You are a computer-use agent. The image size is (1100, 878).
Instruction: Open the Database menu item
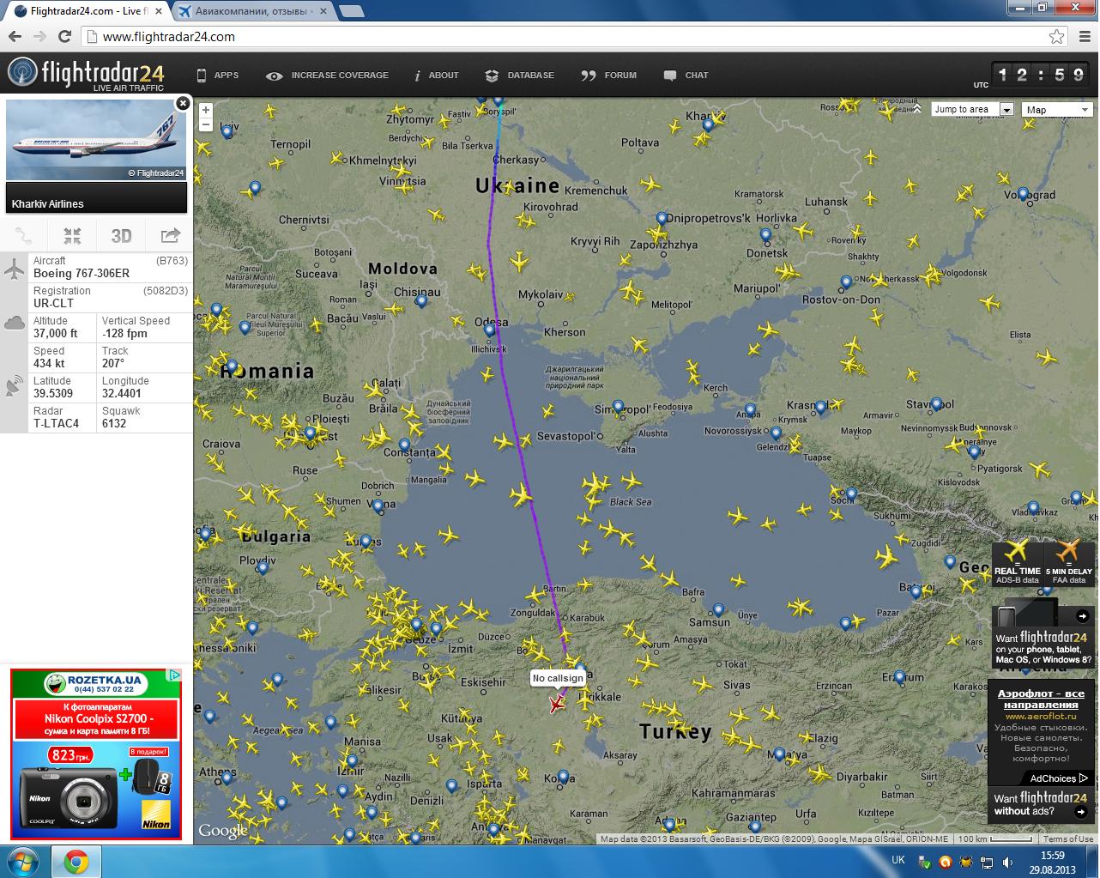[520, 76]
